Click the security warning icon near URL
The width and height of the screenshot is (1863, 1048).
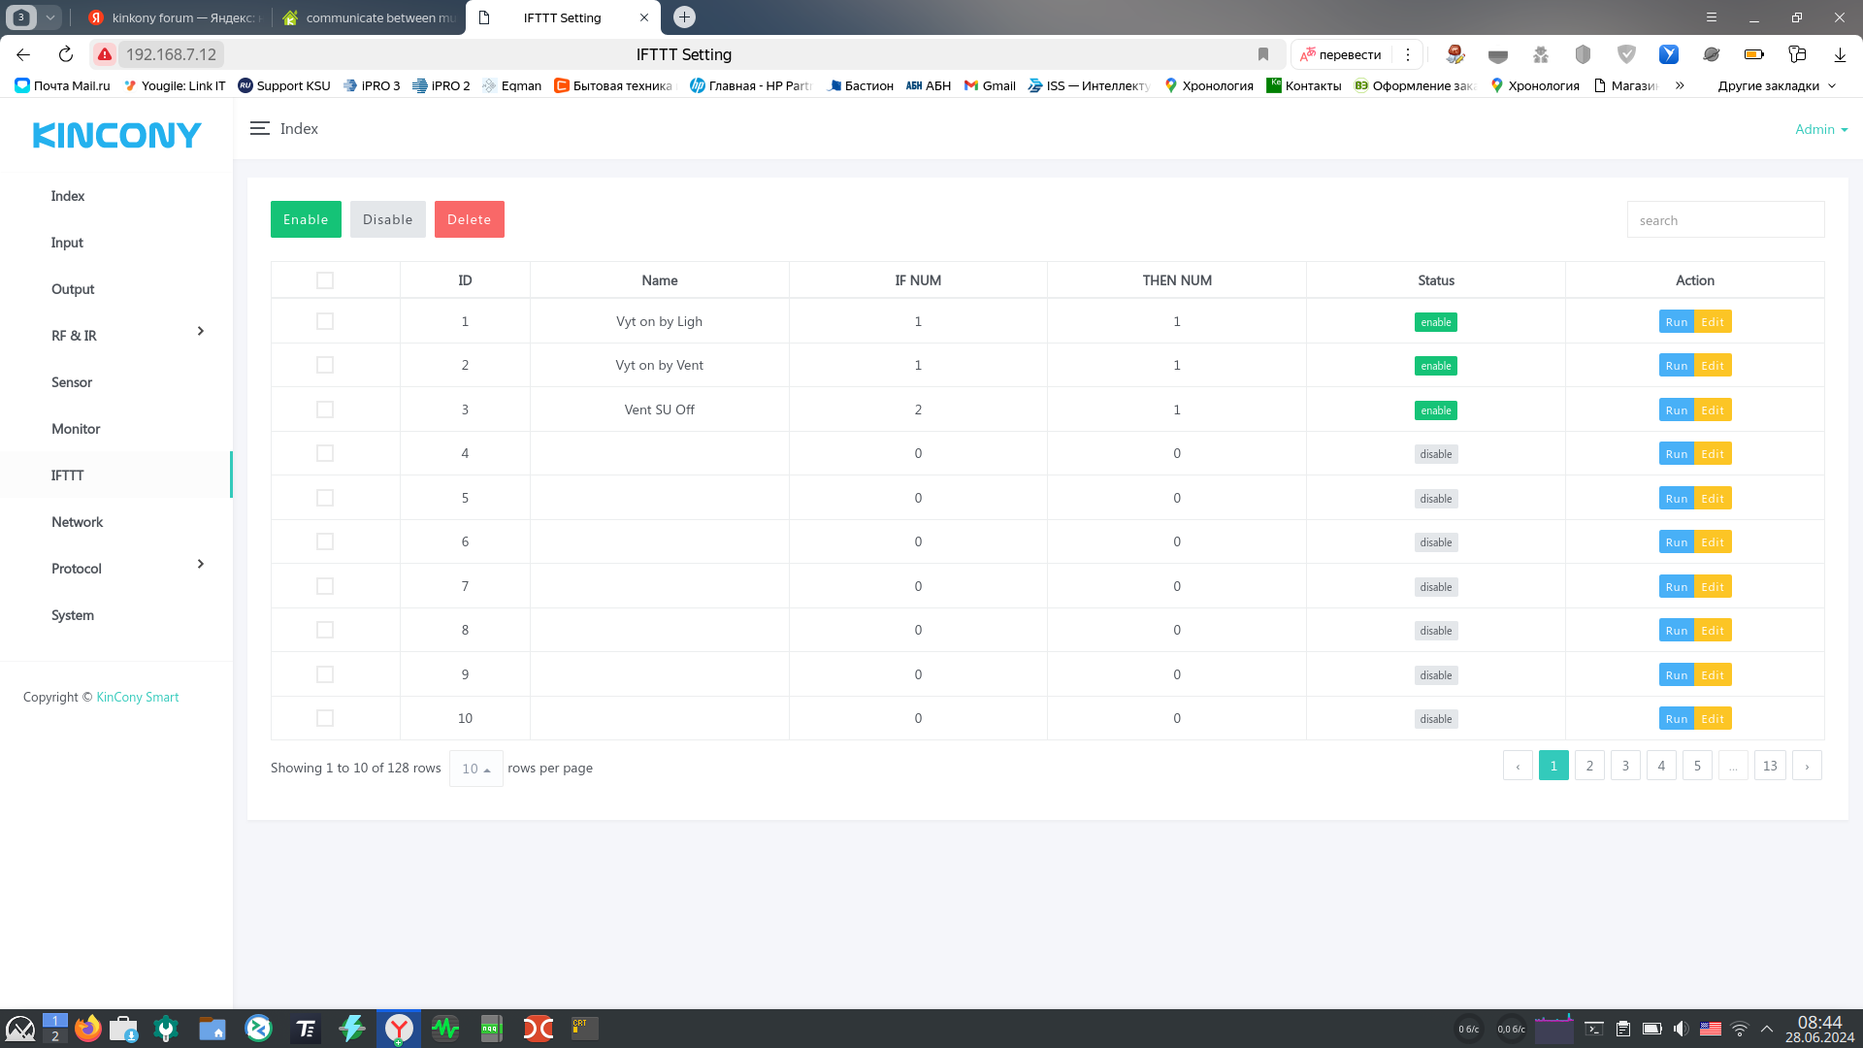pos(105,54)
